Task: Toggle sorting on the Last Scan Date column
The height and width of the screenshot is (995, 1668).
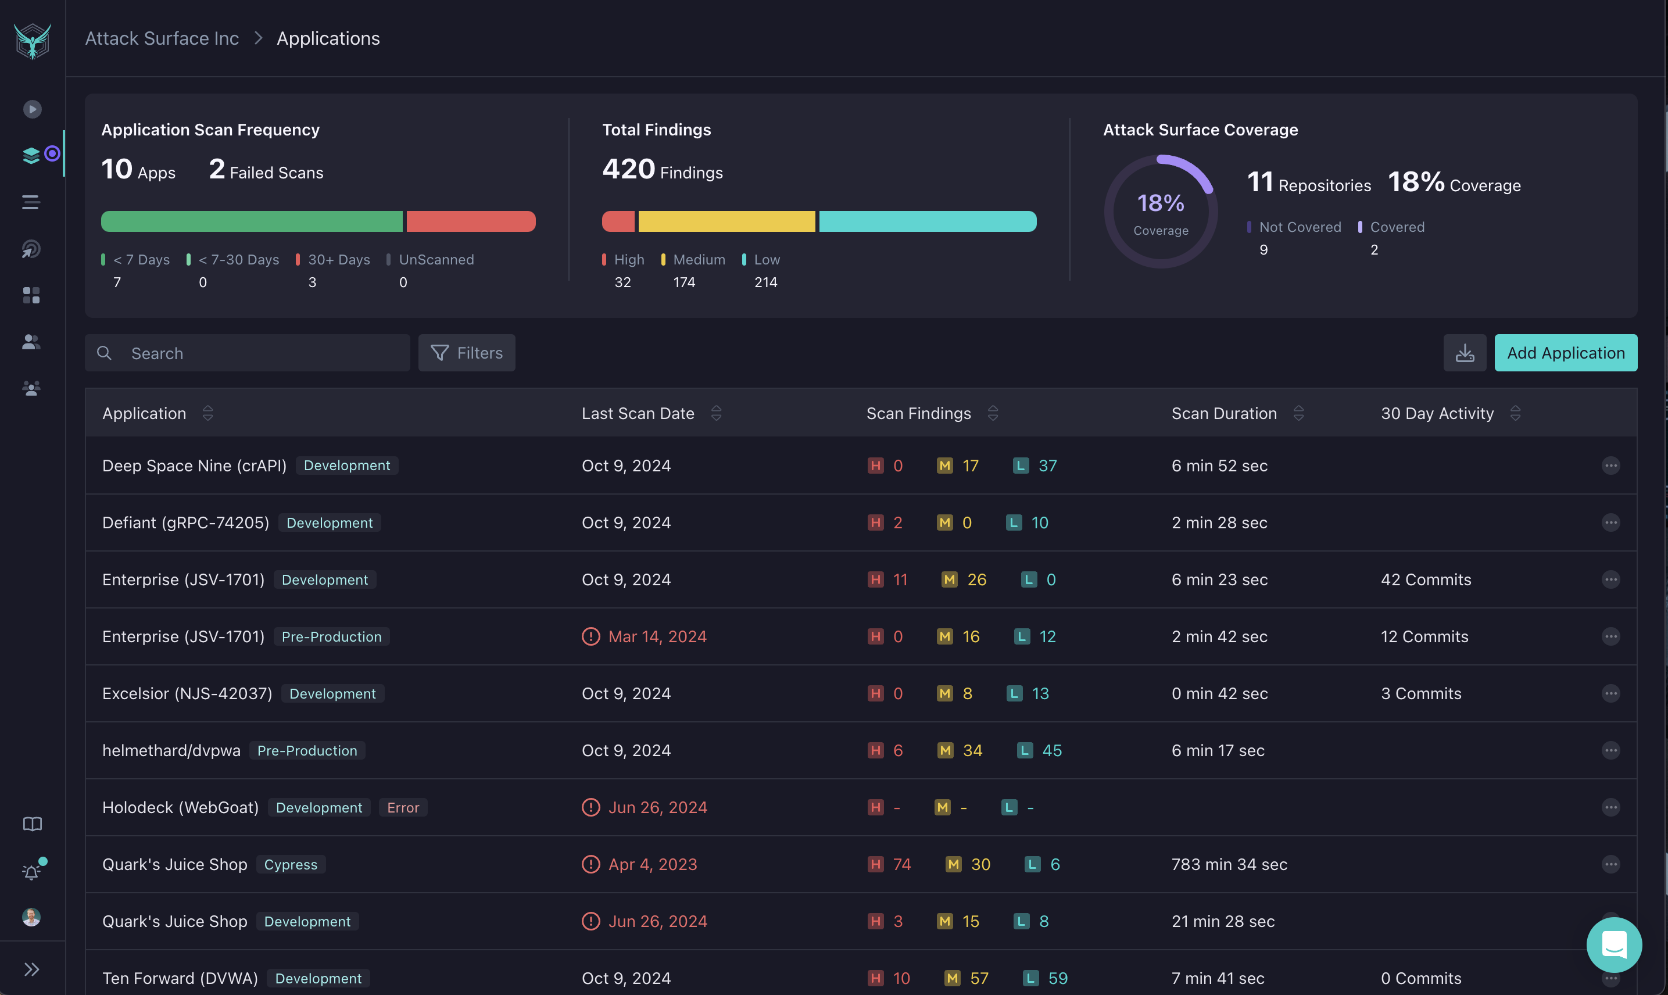Action: click(x=717, y=413)
